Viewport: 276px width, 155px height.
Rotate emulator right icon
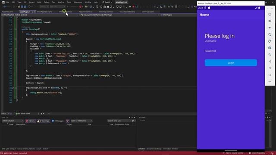[270, 41]
